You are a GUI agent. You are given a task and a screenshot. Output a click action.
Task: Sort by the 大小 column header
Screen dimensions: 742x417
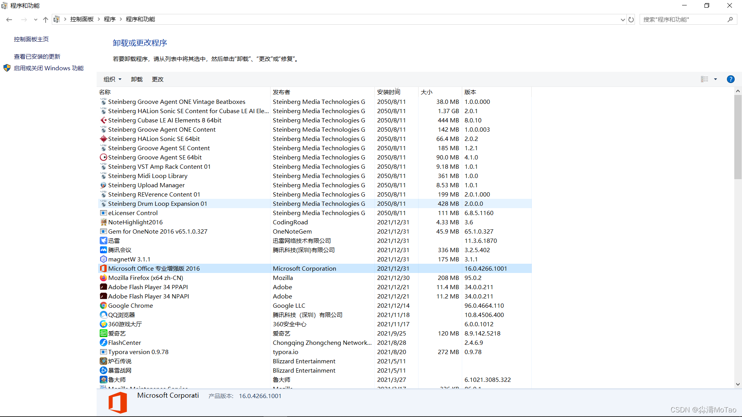point(440,92)
